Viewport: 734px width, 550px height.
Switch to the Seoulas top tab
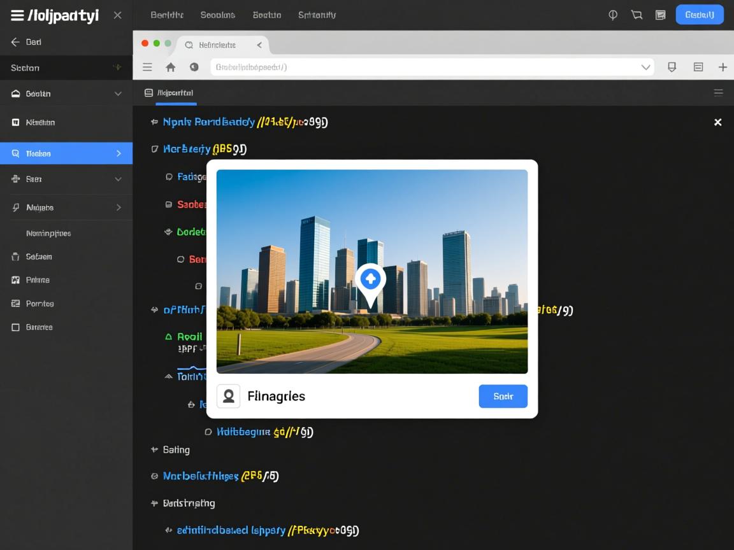click(x=217, y=15)
